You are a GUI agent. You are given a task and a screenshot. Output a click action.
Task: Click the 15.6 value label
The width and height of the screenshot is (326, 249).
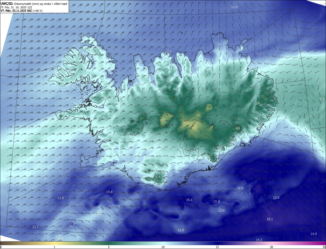point(189,200)
